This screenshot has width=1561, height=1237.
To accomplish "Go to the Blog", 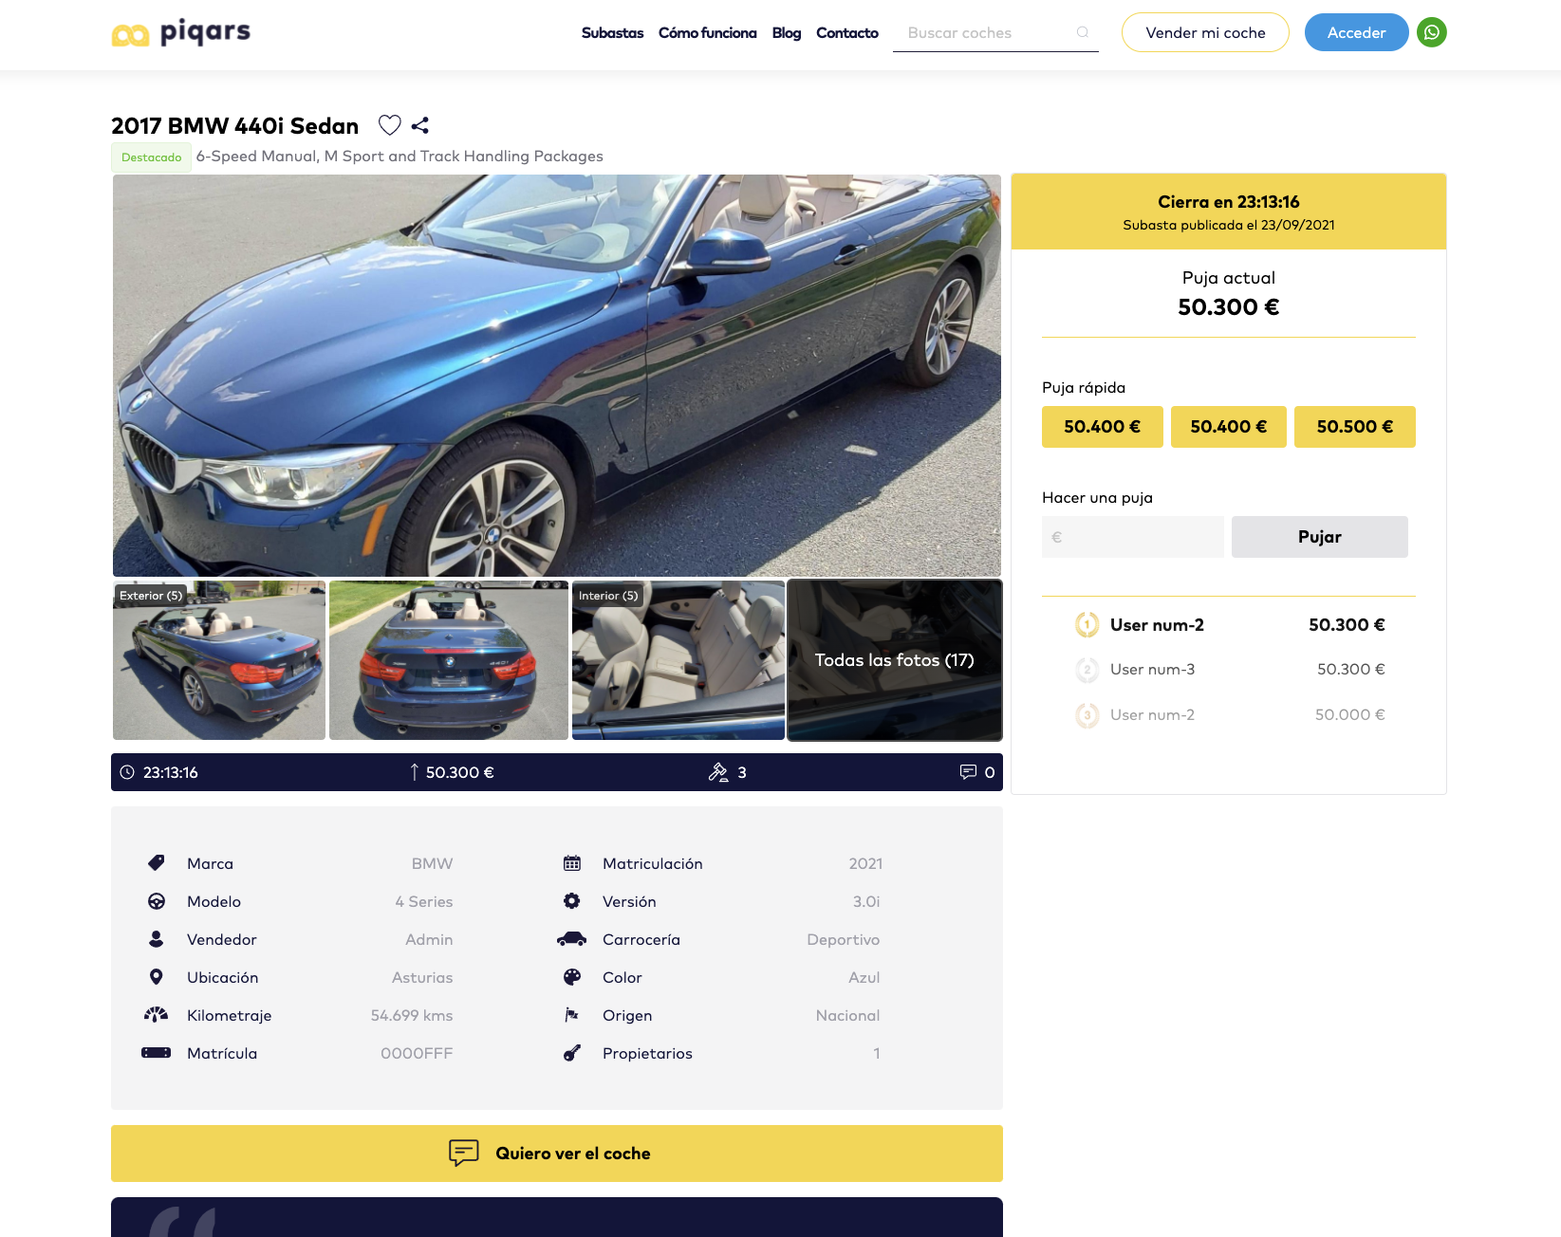I will pos(787,32).
